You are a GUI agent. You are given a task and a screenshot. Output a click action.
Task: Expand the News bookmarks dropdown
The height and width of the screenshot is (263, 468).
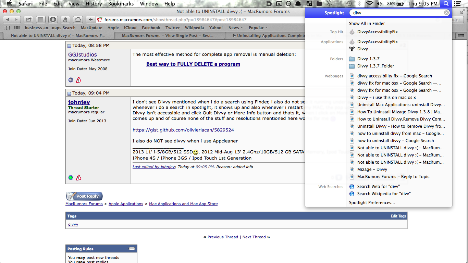click(x=236, y=28)
